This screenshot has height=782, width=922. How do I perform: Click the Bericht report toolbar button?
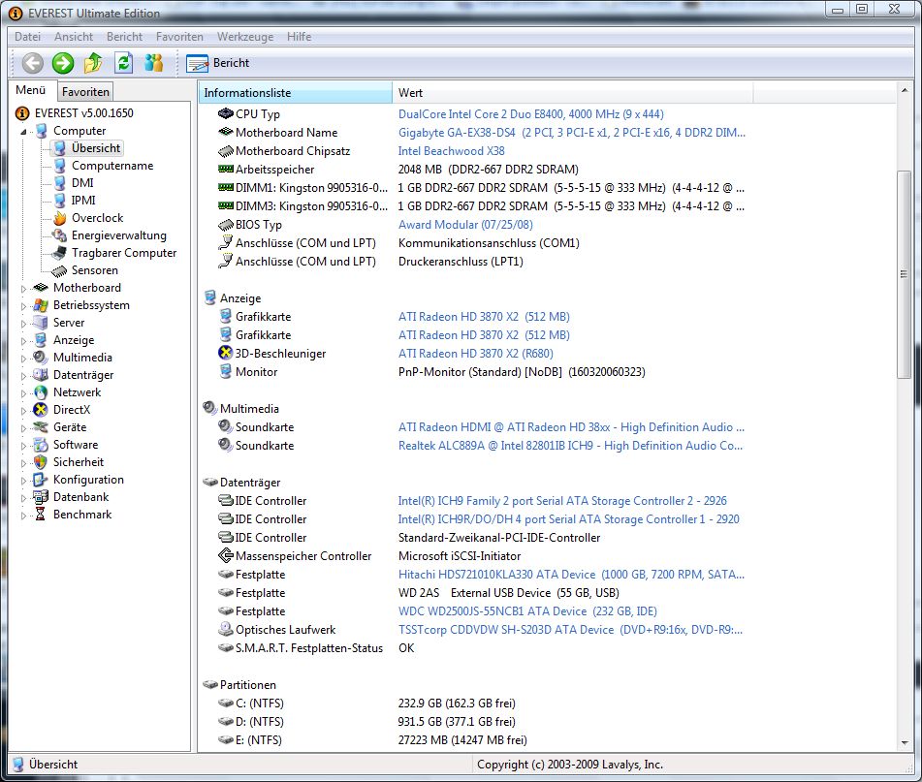[218, 63]
